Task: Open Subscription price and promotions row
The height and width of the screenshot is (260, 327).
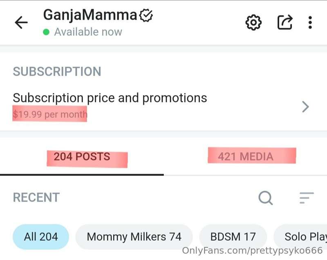Action: (110, 98)
